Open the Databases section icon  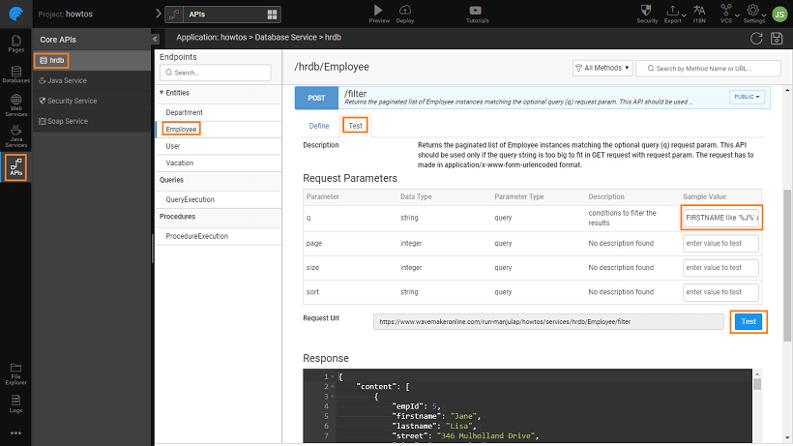15,75
